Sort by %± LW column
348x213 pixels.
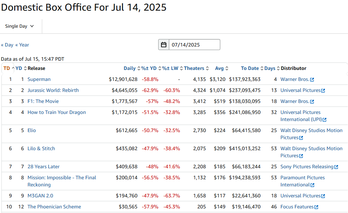pyautogui.click(x=172, y=68)
